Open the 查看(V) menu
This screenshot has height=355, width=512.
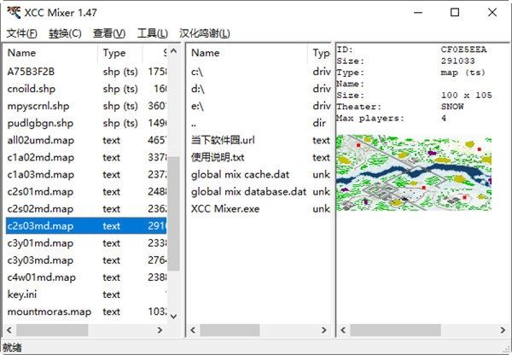[x=109, y=33]
